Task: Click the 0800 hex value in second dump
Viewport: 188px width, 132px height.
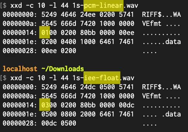Action: [x=68, y=114]
